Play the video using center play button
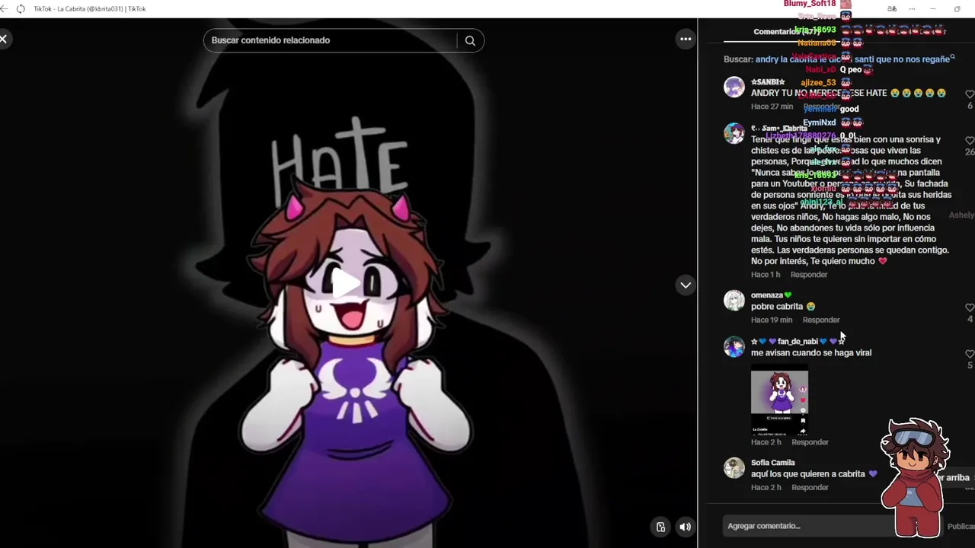This screenshot has width=975, height=548. coord(346,284)
